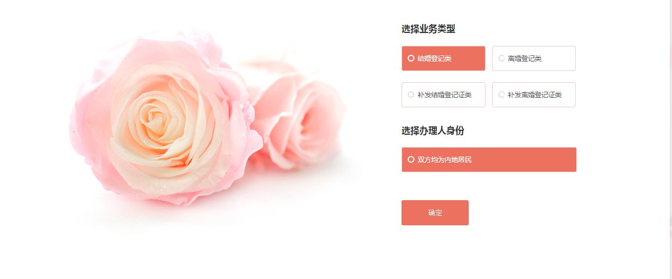Click the 双方均为内地居民 label text
The width and height of the screenshot is (672, 279).
coord(445,159)
